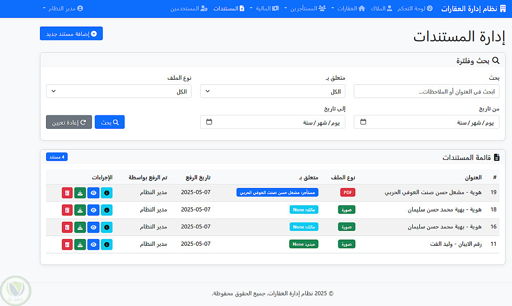Screen dimensions: 512x306
Task: Click the 4 مستند count badge
Action: 57,157
